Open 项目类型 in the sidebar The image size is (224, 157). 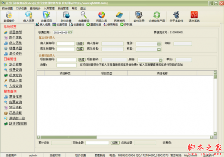(15, 32)
